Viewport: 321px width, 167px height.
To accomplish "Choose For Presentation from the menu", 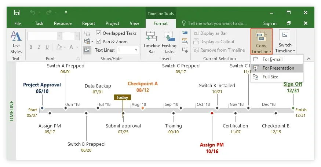I will 278,68.
